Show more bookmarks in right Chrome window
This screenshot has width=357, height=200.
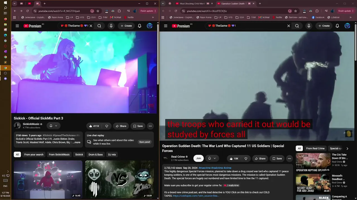click(x=351, y=17)
